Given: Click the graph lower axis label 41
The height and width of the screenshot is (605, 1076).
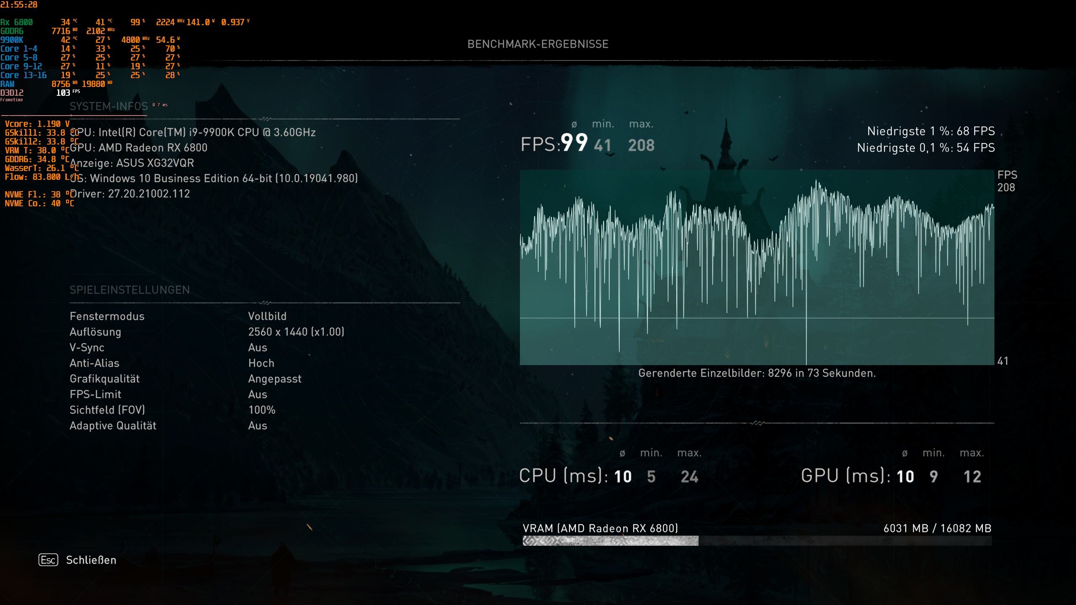Looking at the screenshot, I should (1003, 361).
